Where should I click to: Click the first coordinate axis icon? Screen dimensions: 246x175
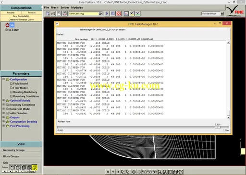[x=123, y=172]
